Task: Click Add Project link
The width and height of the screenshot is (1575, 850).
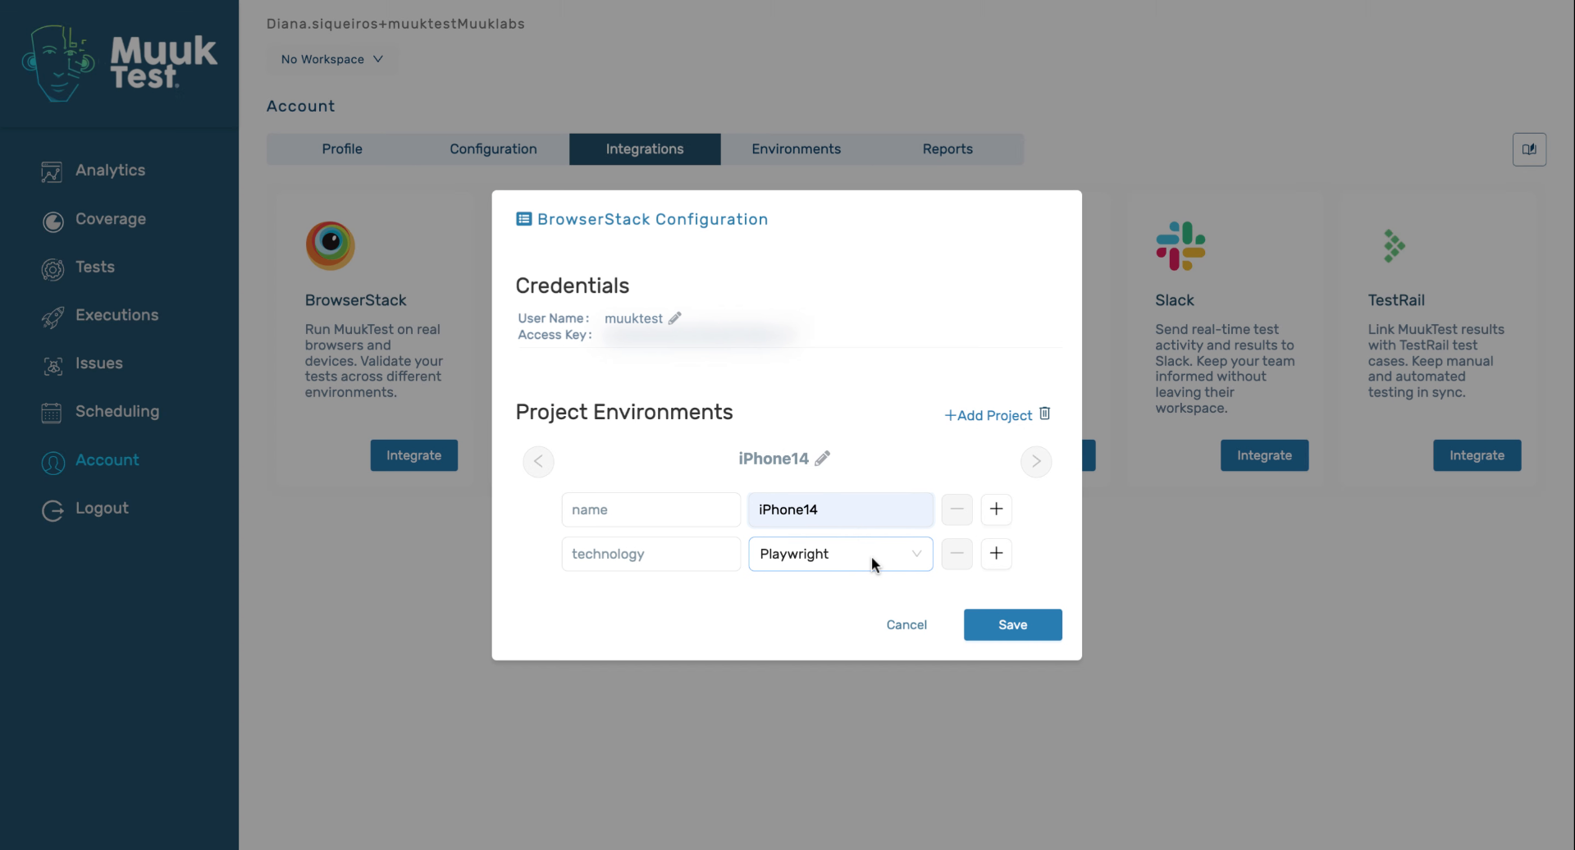Action: (x=988, y=416)
